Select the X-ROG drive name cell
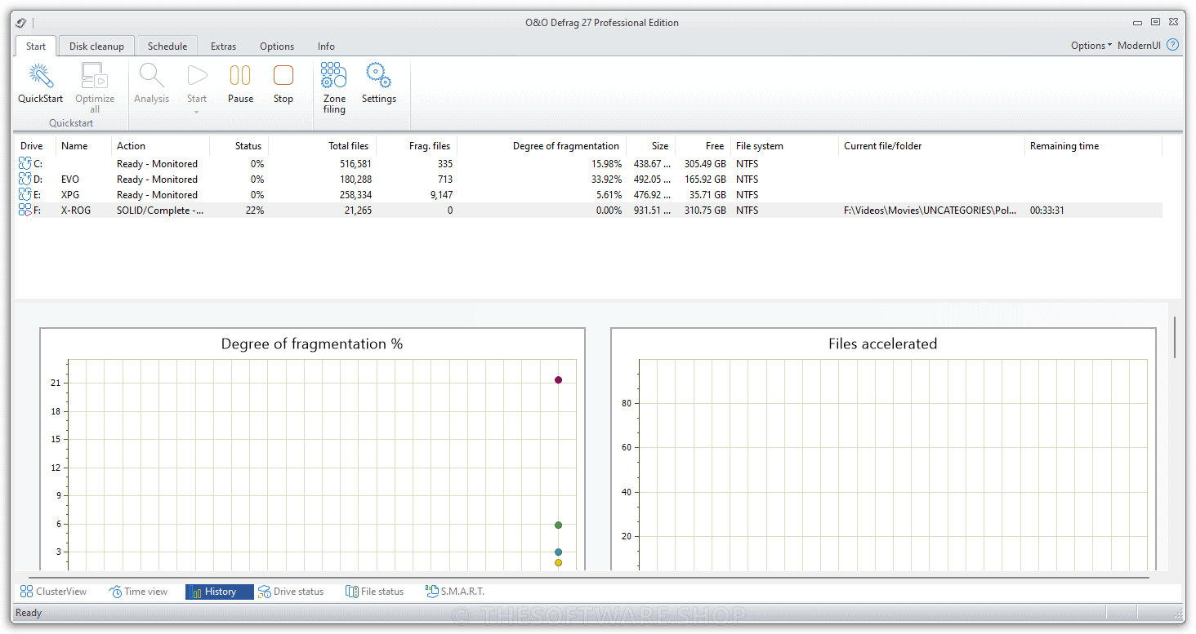1196x634 pixels. (x=76, y=211)
